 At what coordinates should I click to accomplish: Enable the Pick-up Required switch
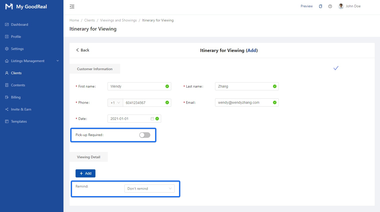145,135
